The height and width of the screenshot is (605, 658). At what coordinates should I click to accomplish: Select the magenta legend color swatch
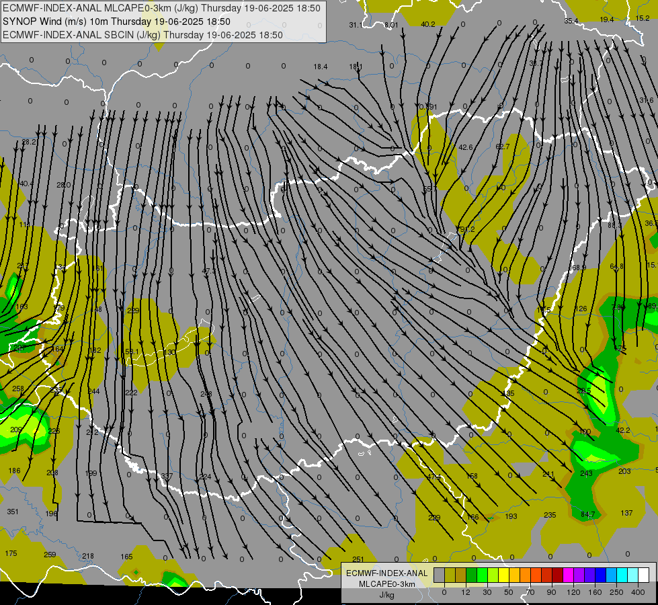click(x=568, y=575)
